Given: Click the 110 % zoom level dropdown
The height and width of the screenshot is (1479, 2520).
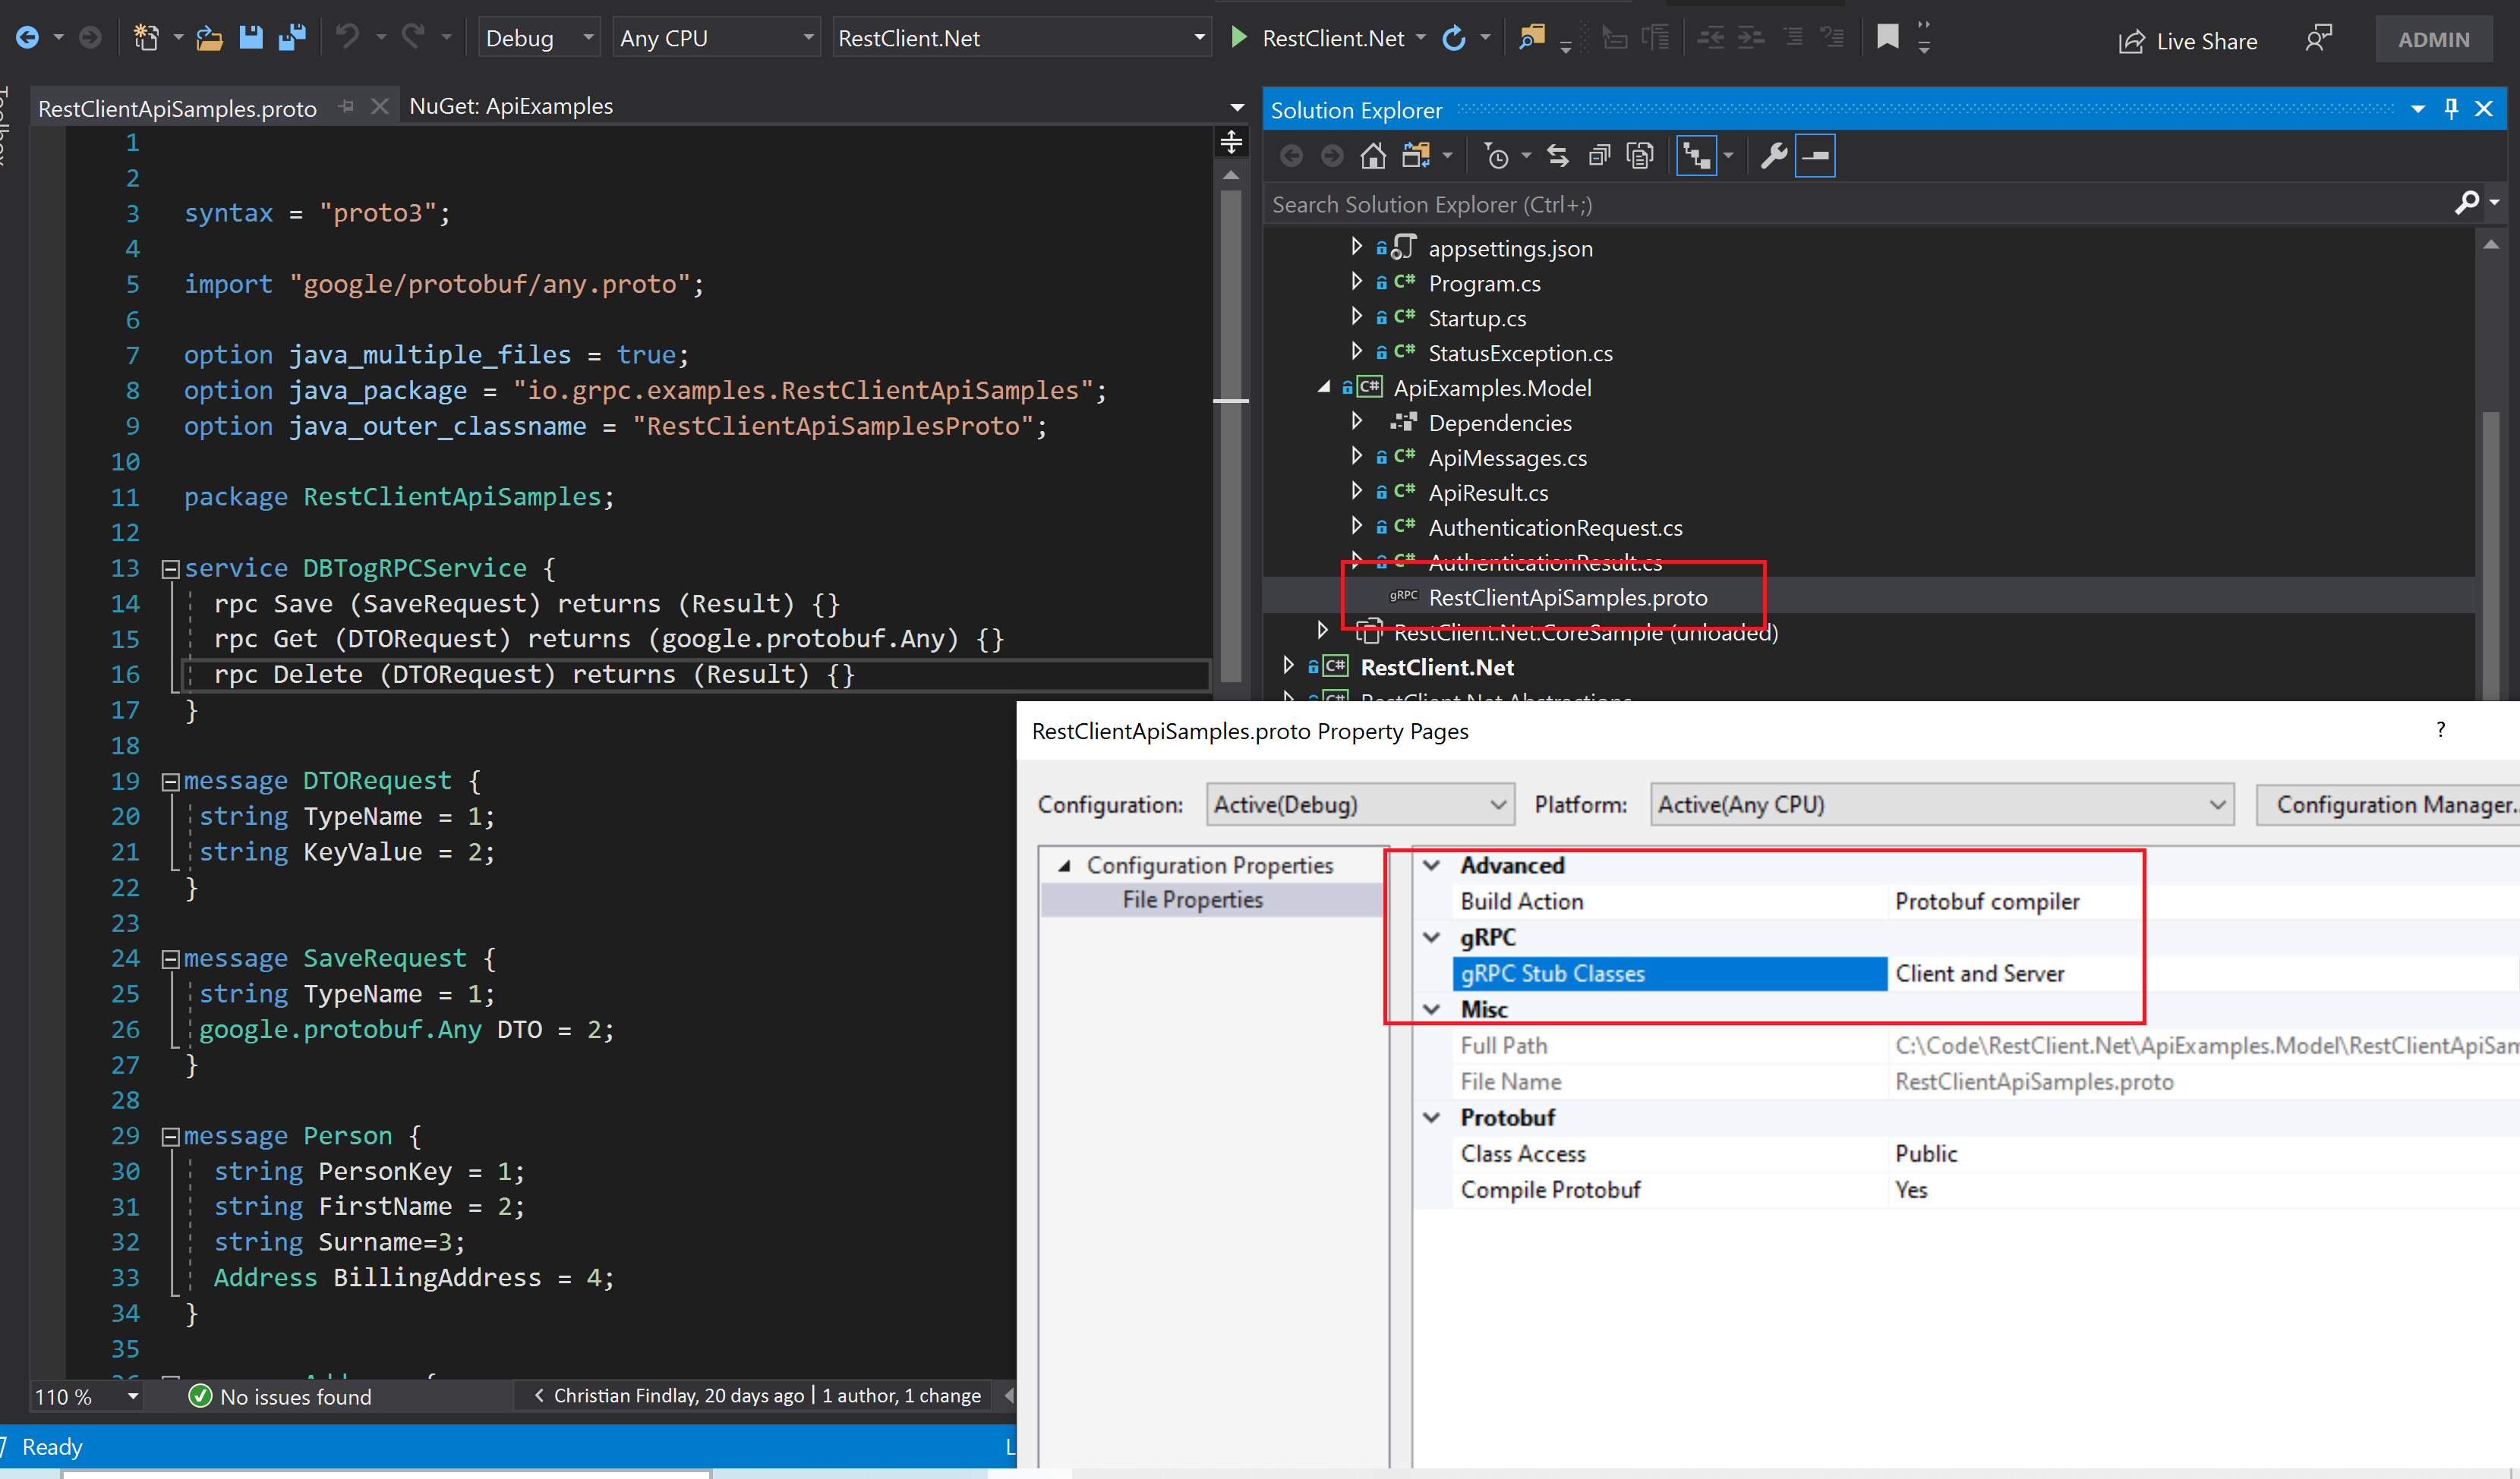Looking at the screenshot, I should (x=86, y=1396).
